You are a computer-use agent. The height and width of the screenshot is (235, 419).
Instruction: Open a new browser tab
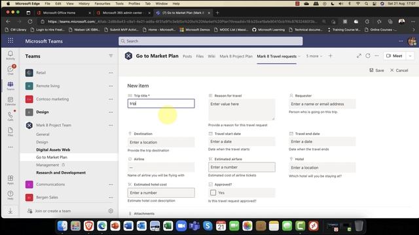click(x=217, y=13)
